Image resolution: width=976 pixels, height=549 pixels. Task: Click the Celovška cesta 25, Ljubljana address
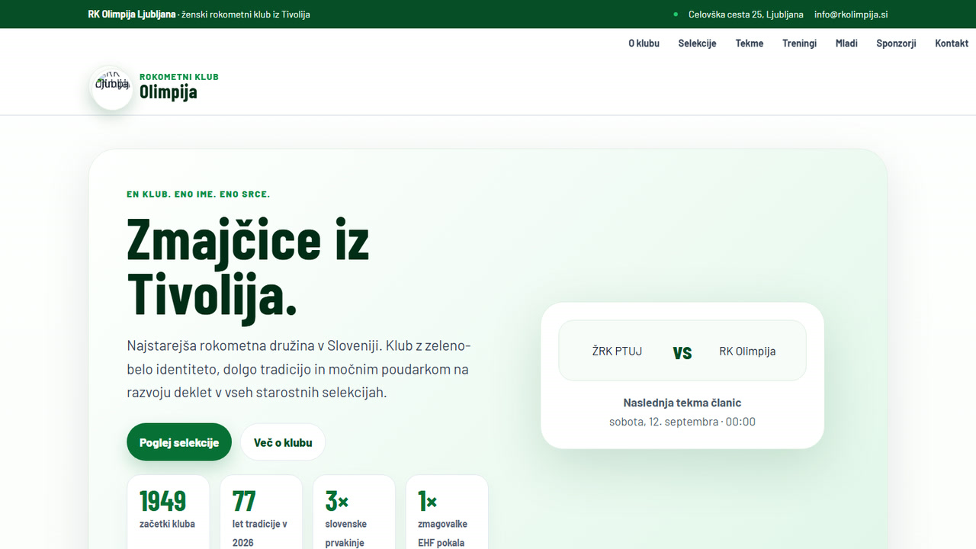click(x=746, y=14)
